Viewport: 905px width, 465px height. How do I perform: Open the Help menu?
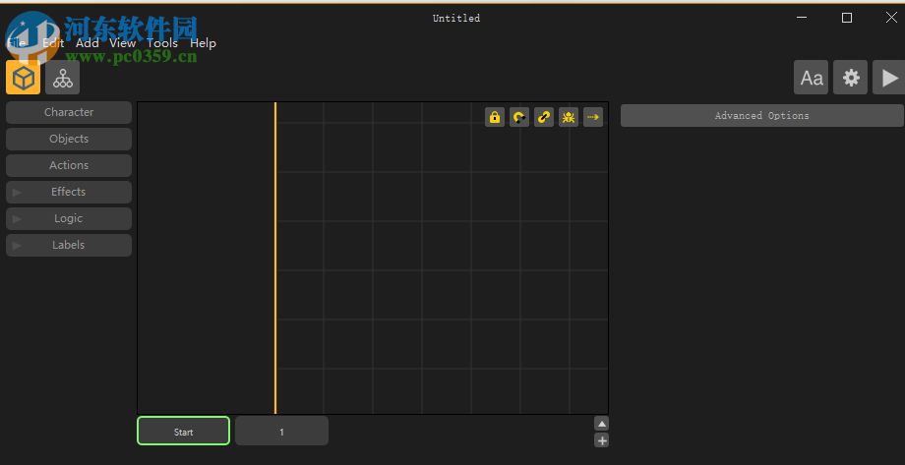pyautogui.click(x=204, y=42)
